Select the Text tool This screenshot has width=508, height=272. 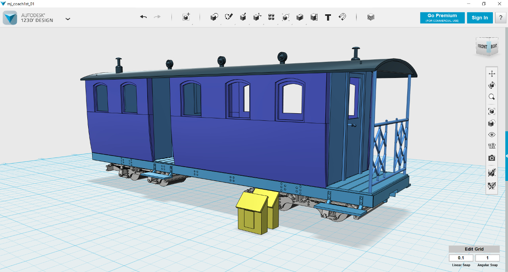328,17
